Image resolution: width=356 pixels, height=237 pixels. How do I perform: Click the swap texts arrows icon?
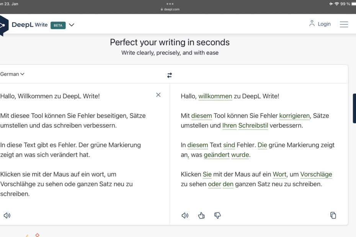tap(170, 75)
